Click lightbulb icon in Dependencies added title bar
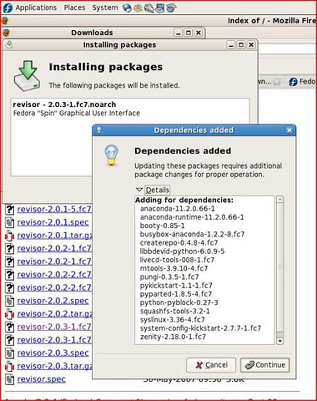 99,130
